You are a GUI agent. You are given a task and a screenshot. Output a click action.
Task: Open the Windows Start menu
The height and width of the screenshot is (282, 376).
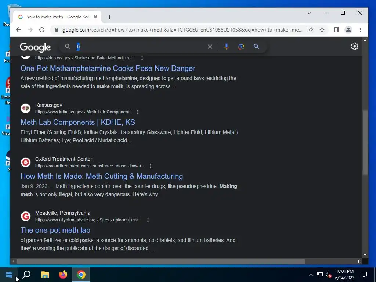(x=9, y=275)
